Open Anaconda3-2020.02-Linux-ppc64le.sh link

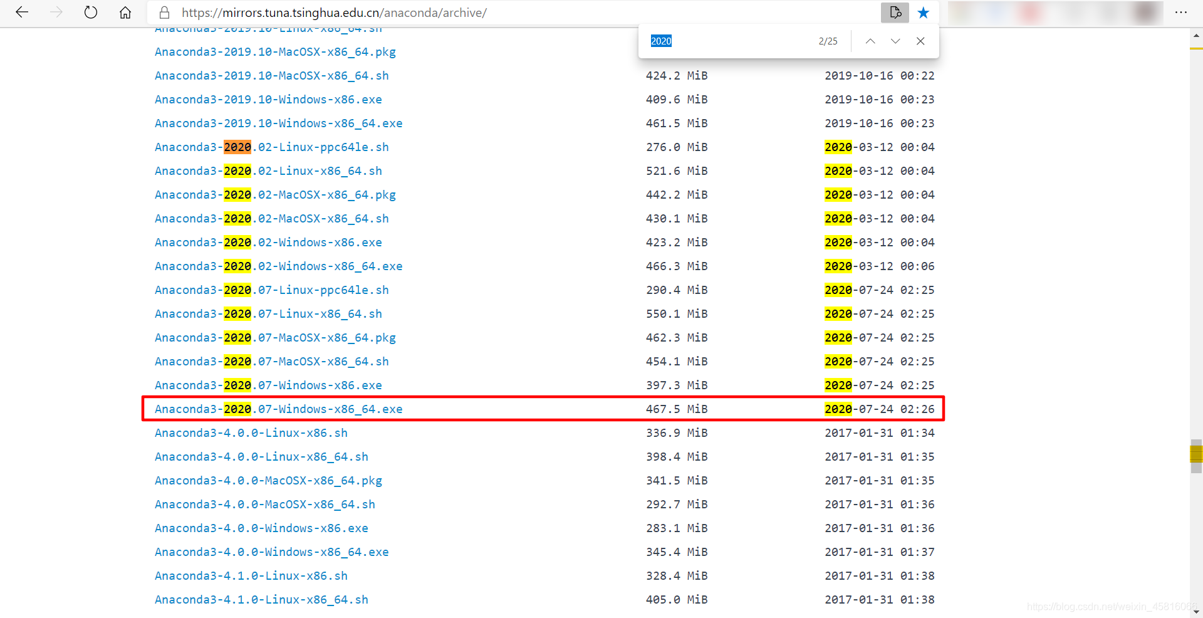[x=272, y=147]
